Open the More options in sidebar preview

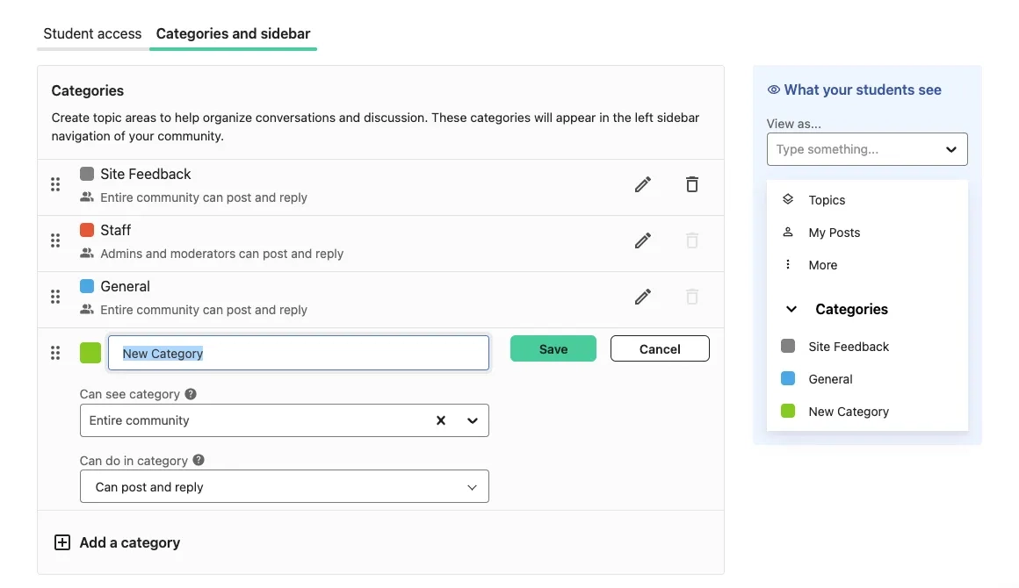point(823,265)
